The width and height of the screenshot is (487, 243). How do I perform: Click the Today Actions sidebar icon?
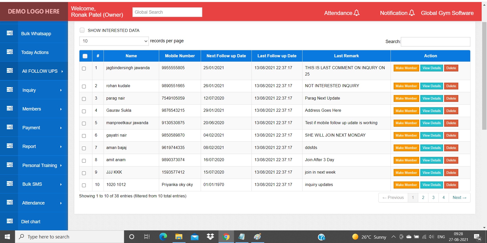pyautogui.click(x=9, y=52)
